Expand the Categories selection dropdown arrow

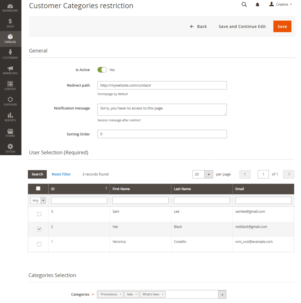tap(222, 294)
